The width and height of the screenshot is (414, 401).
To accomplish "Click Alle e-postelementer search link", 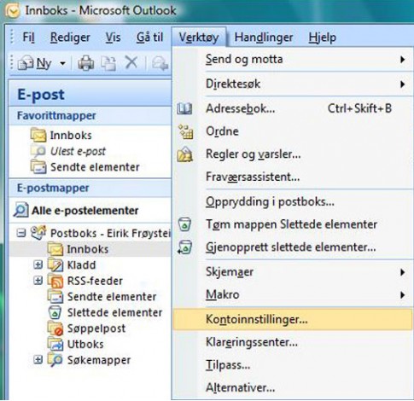I will (x=85, y=211).
